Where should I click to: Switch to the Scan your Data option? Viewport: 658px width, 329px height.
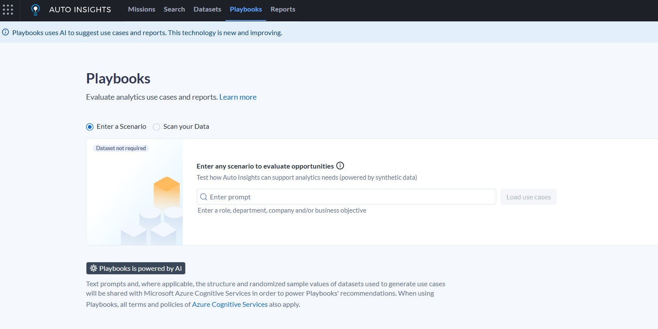(157, 127)
